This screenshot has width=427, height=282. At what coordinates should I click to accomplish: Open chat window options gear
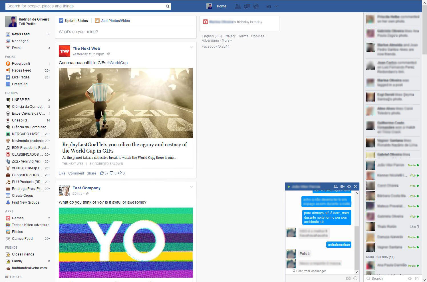[349, 186]
